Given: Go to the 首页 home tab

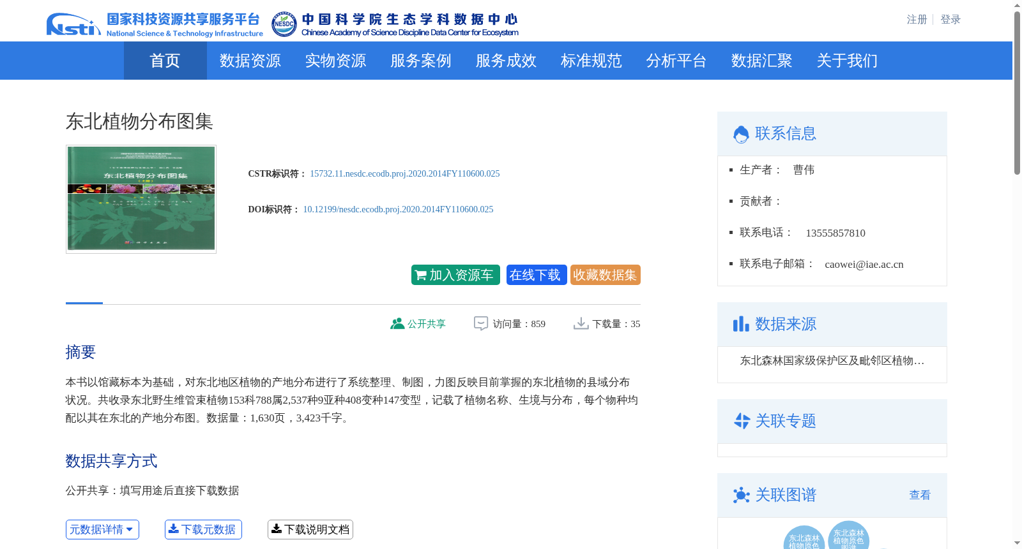Looking at the screenshot, I should pos(165,61).
